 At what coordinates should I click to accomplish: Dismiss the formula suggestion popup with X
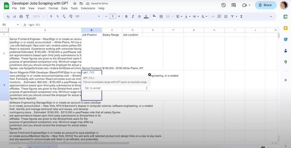tap(149, 75)
